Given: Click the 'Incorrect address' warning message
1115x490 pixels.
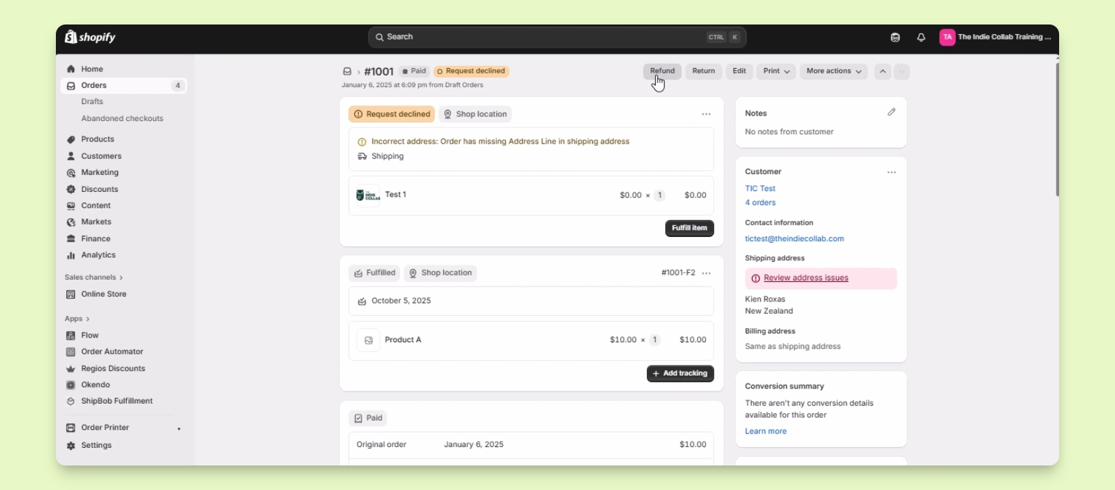Looking at the screenshot, I should (500, 142).
